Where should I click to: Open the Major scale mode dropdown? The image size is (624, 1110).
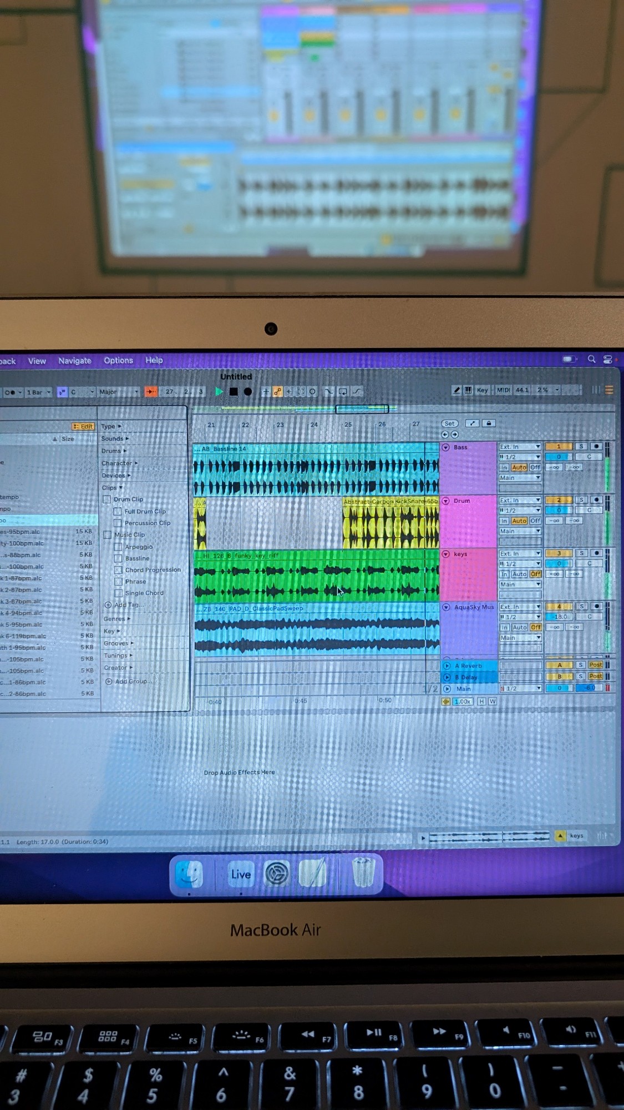119,392
